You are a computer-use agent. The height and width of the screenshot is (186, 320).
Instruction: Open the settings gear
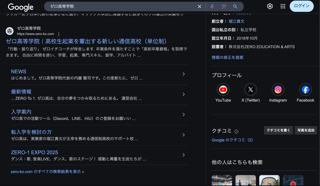tap(270, 6)
